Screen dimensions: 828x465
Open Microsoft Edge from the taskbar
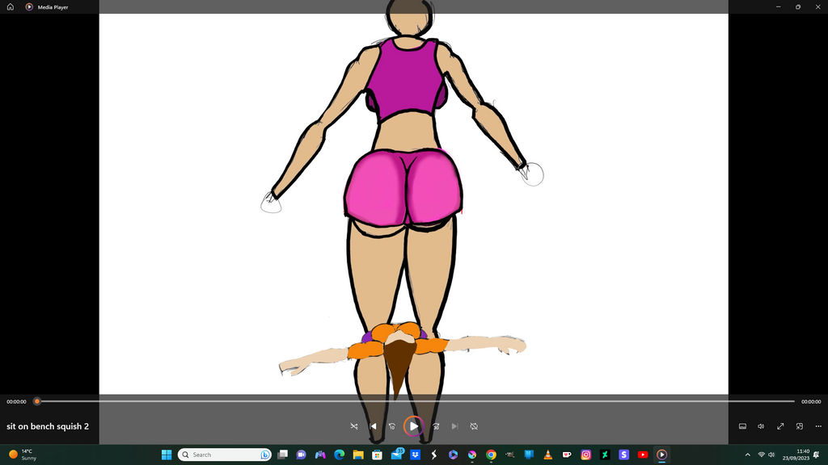339,455
